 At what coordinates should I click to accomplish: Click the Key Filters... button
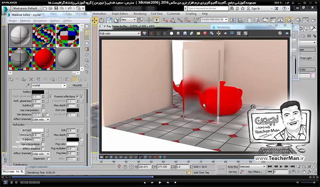pyautogui.click(x=255, y=172)
